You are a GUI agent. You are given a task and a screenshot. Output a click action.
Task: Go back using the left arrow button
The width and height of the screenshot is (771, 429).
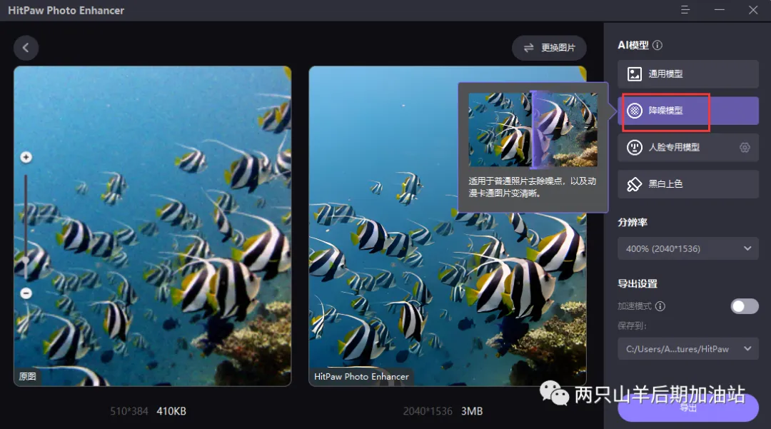[26, 48]
